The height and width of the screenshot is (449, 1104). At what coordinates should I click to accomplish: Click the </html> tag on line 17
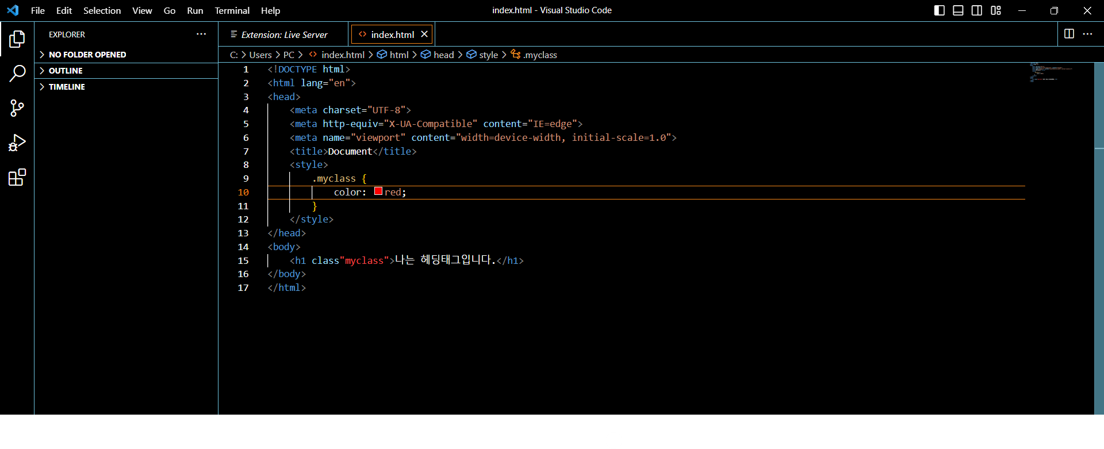pos(286,287)
